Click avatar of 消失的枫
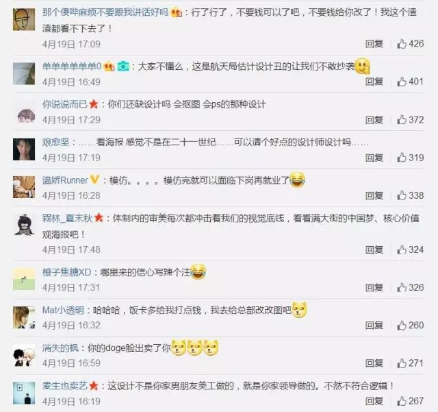Screen dimensions: 438x412 coord(24,356)
